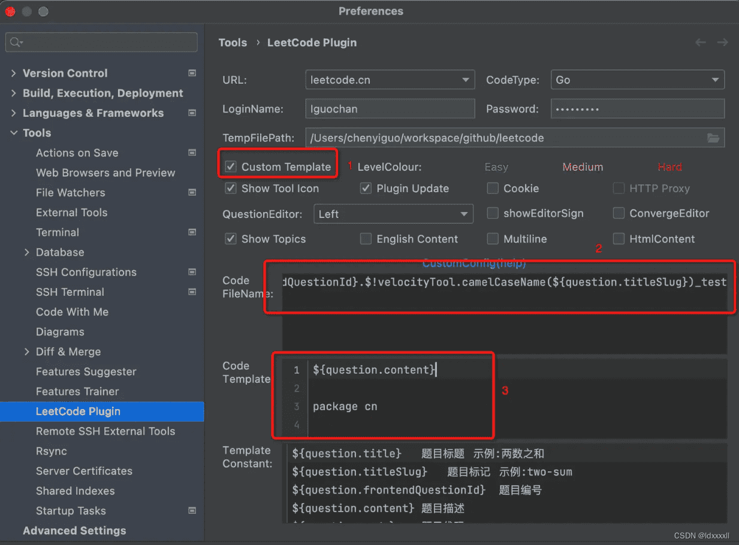Click project-level icon beside SSH Terminal
Image resolution: width=739 pixels, height=545 pixels.
point(192,292)
